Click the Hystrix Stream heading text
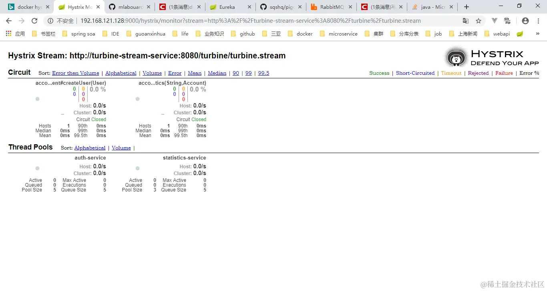The width and height of the screenshot is (547, 291). point(147,56)
